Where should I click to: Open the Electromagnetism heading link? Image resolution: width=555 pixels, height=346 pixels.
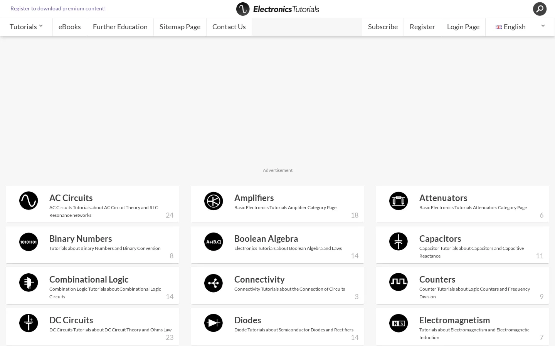tap(455, 320)
